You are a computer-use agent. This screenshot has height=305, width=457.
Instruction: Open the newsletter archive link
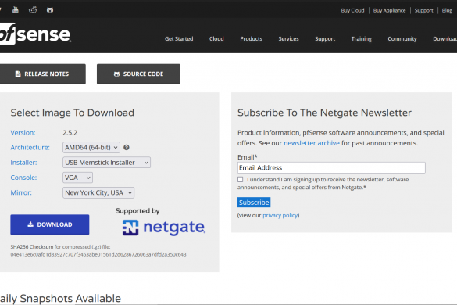tap(312, 143)
